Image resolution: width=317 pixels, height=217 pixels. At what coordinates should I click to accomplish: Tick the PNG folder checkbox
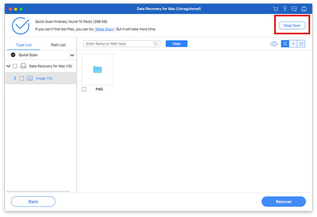[84, 89]
